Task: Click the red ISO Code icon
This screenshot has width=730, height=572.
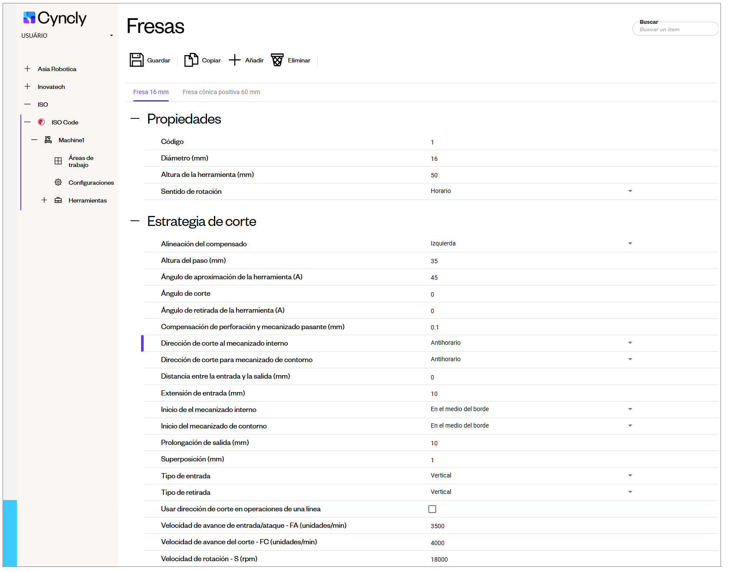Action: click(41, 122)
